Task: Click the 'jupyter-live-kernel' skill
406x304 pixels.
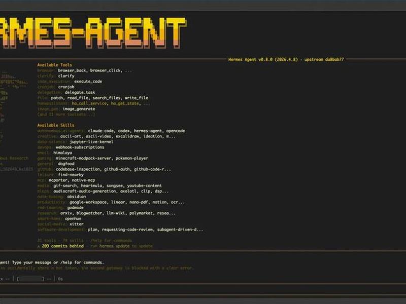Action: coord(91,142)
